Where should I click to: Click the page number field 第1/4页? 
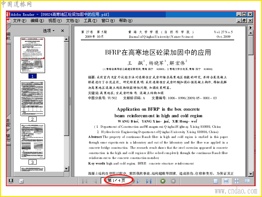tap(117, 181)
